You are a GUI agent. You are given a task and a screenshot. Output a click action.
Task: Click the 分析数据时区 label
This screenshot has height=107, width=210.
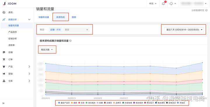click(x=198, y=10)
